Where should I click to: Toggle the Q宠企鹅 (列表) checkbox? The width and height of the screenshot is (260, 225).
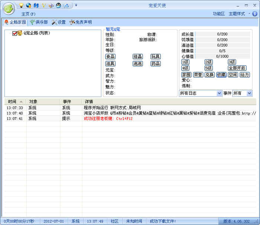pos(14,33)
